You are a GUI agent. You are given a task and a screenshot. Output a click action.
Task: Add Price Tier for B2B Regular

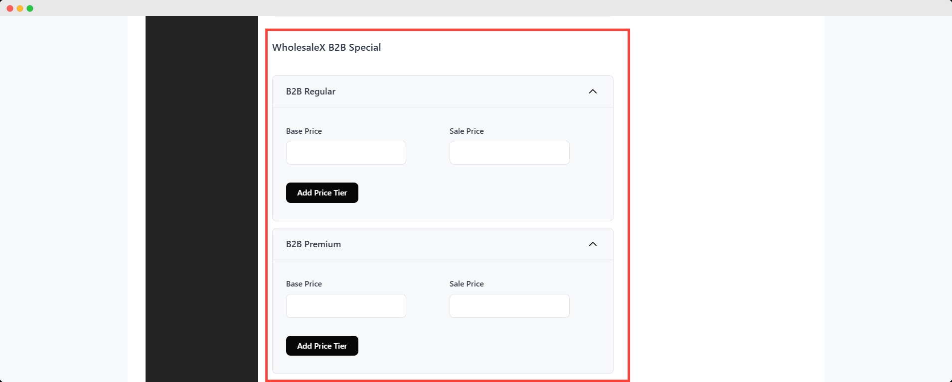click(322, 192)
